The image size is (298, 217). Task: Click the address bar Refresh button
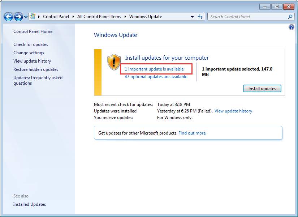tap(200, 17)
